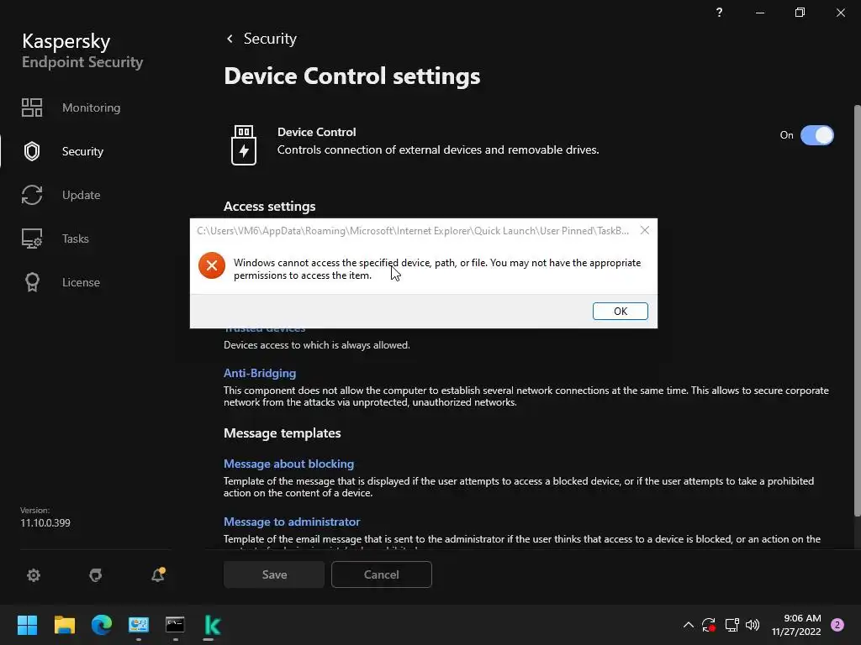Open File Explorer from taskbar
The width and height of the screenshot is (861, 645).
(64, 625)
